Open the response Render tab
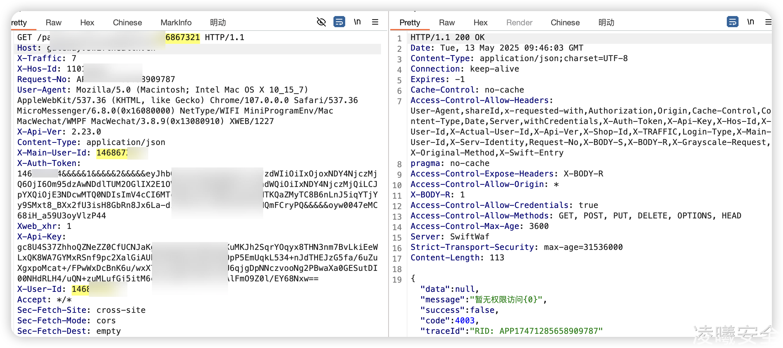 pos(519,23)
